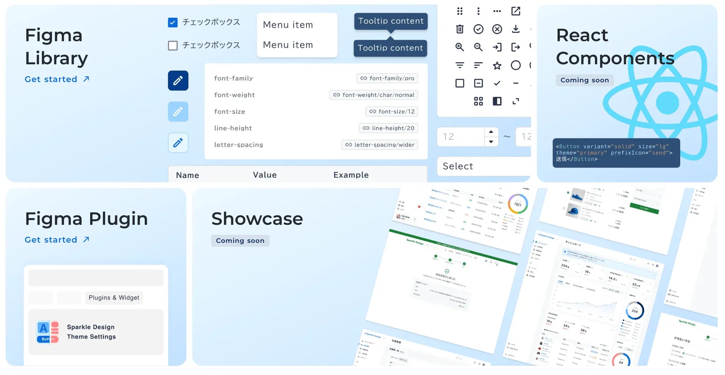Click the centered filter lines icon
The image size is (725, 375).
(x=459, y=65)
